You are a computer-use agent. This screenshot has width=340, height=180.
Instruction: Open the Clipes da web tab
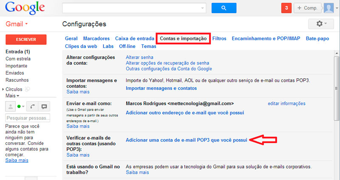click(x=81, y=46)
